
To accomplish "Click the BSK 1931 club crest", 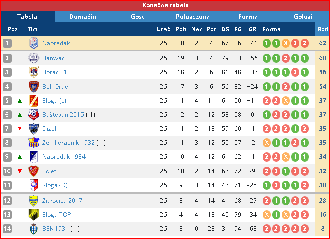I will [x=34, y=229].
